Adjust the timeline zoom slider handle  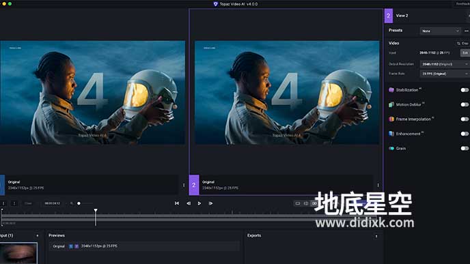[79, 203]
